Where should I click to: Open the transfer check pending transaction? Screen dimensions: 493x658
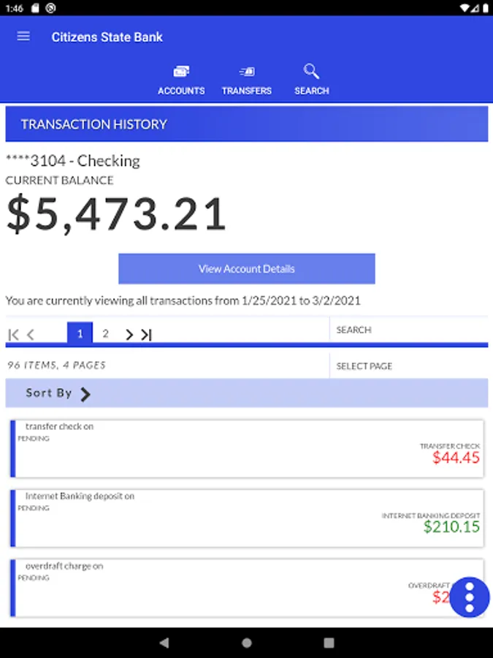pos(247,449)
